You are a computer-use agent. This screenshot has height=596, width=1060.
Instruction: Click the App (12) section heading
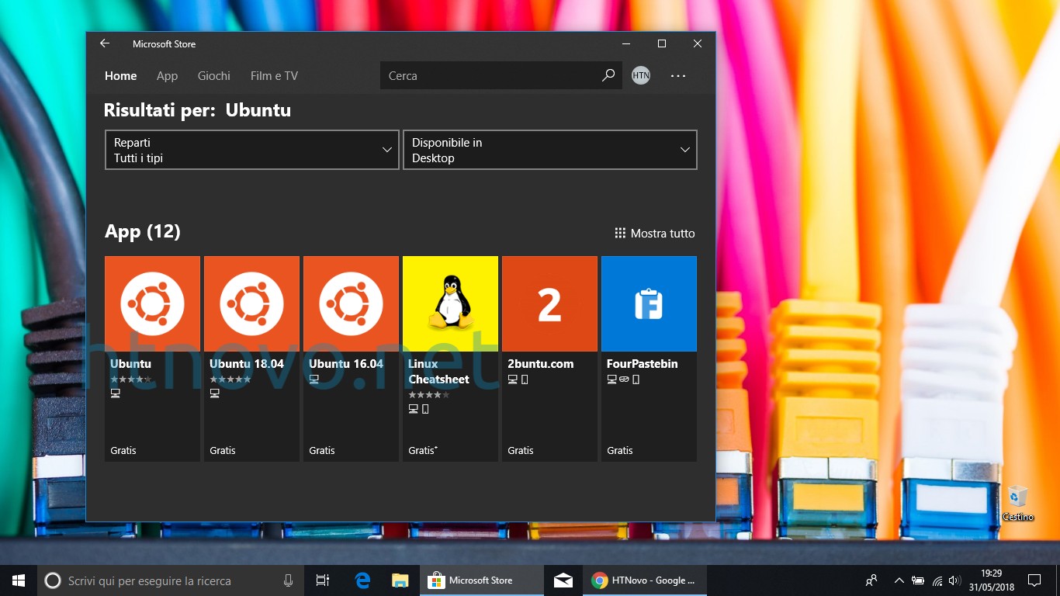pos(143,231)
